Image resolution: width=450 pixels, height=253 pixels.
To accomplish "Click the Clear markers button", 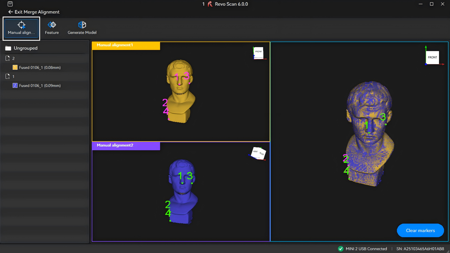I will point(420,230).
